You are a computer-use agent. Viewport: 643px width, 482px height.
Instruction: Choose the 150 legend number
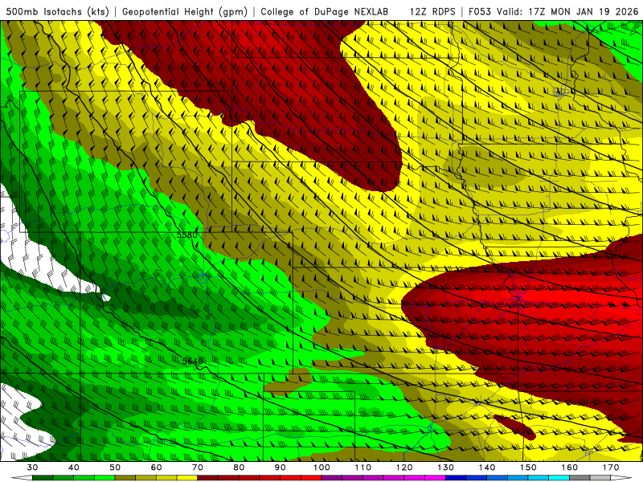(528, 468)
